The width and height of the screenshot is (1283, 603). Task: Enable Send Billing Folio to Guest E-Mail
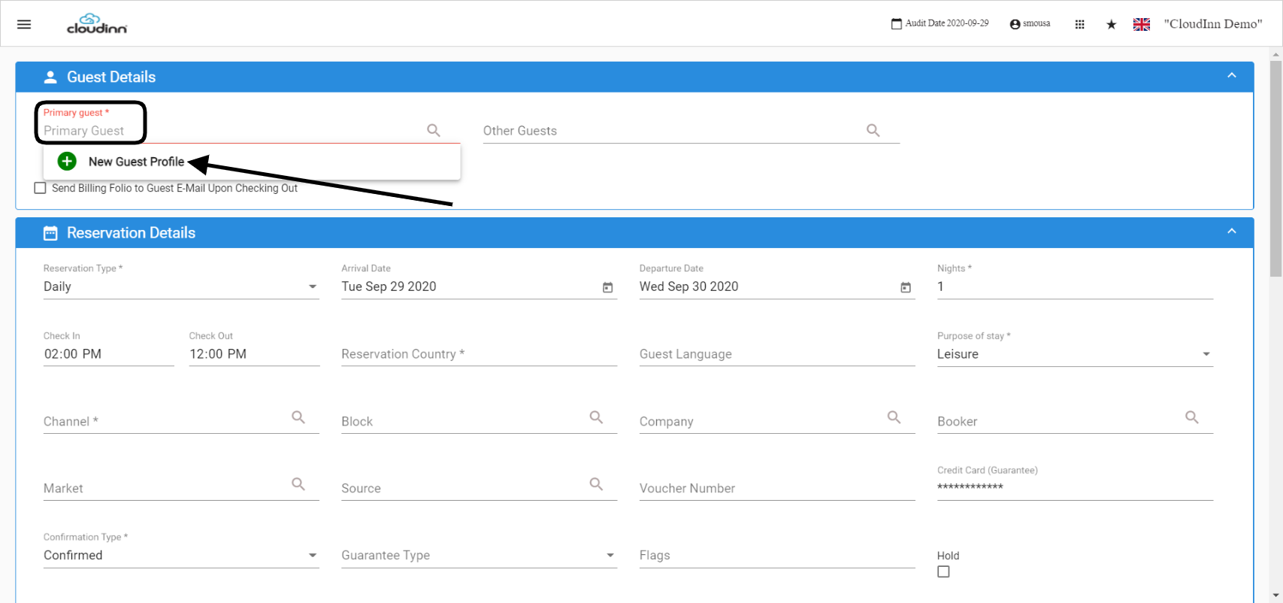[41, 188]
